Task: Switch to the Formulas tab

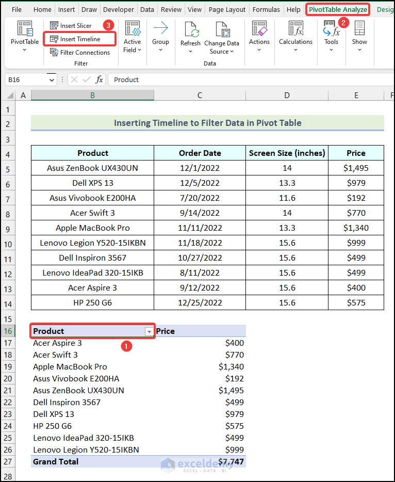Action: click(266, 9)
